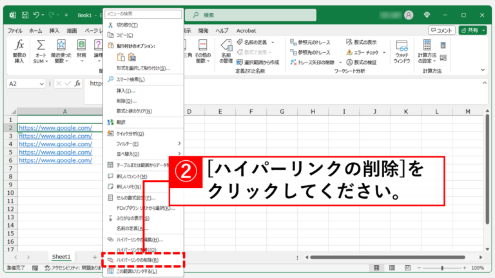Screen dimensions: 495x278
Task: Click the 共有 (Share) button
Action: [x=476, y=30]
